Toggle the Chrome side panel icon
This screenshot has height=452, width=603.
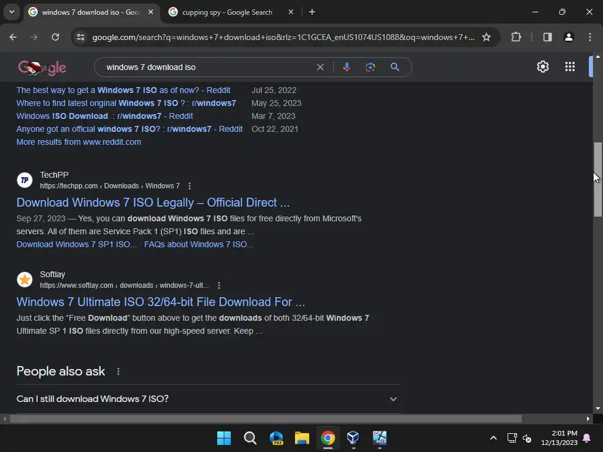point(547,37)
